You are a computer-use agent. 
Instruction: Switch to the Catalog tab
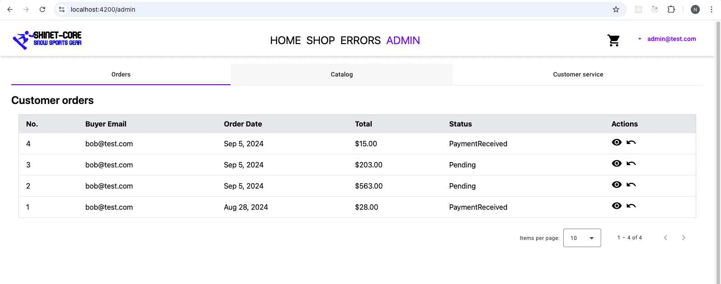[x=342, y=74]
